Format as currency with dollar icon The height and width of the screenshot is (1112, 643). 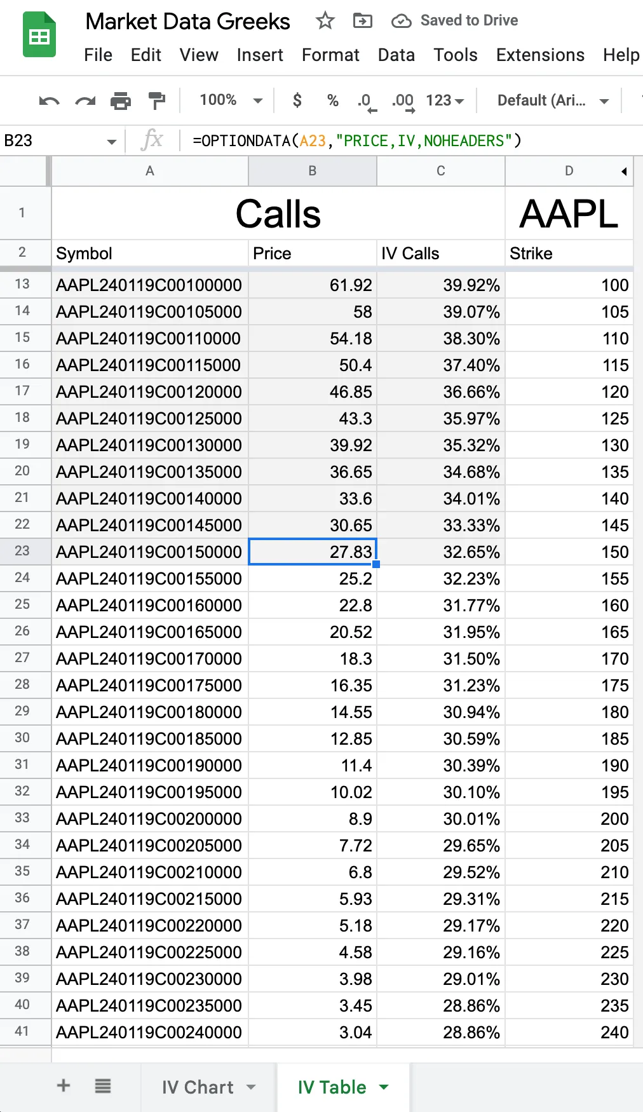pos(297,100)
